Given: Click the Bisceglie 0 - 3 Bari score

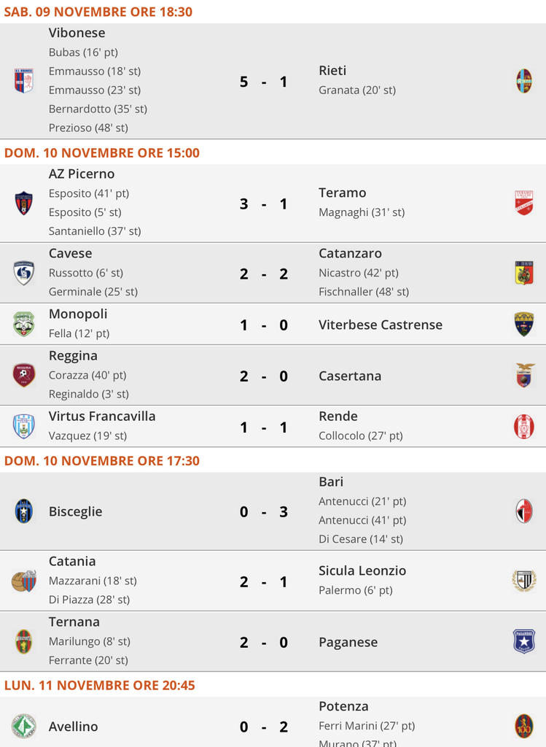Looking at the screenshot, I should click(x=264, y=512).
